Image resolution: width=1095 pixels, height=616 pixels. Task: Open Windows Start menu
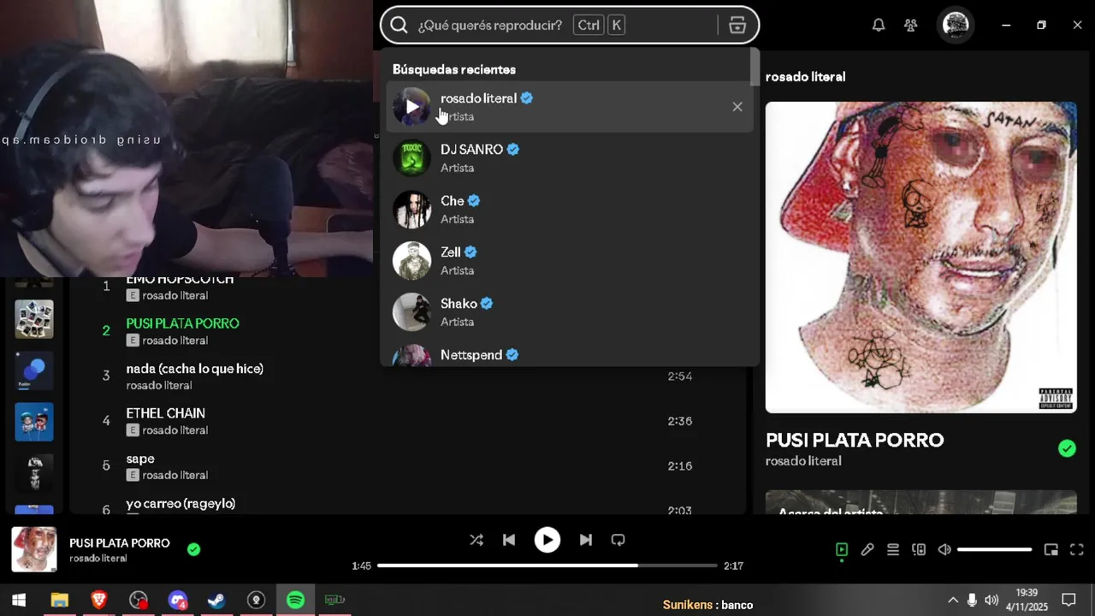[19, 601]
